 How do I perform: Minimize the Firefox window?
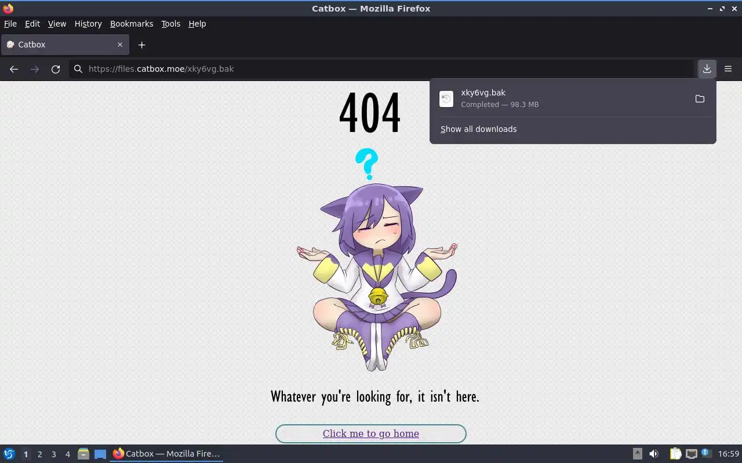coord(711,9)
